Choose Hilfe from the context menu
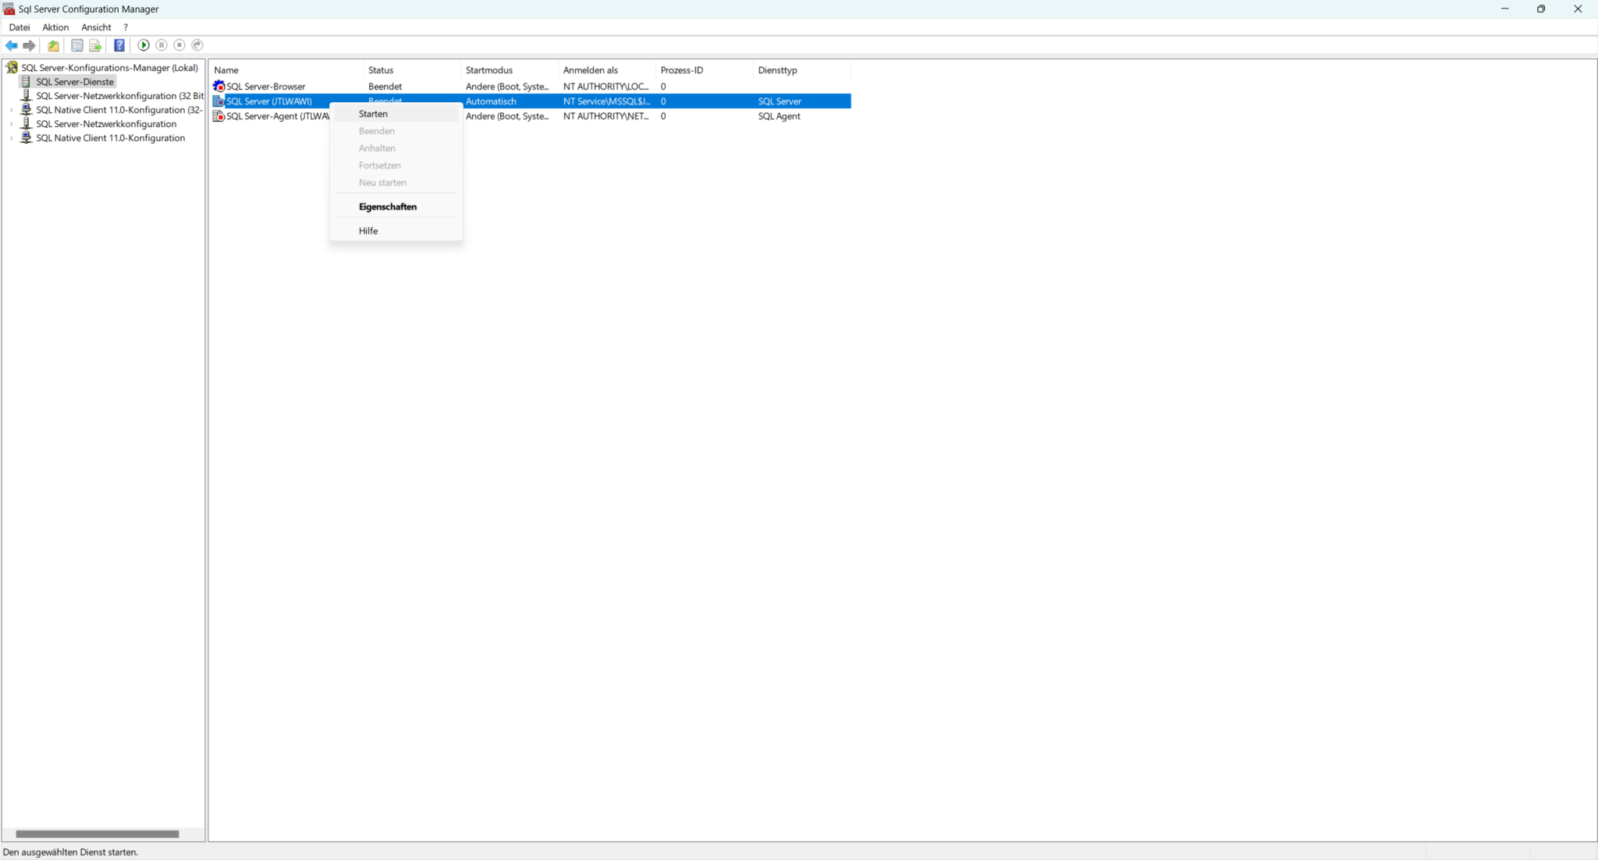This screenshot has height=860, width=1598. [396, 231]
